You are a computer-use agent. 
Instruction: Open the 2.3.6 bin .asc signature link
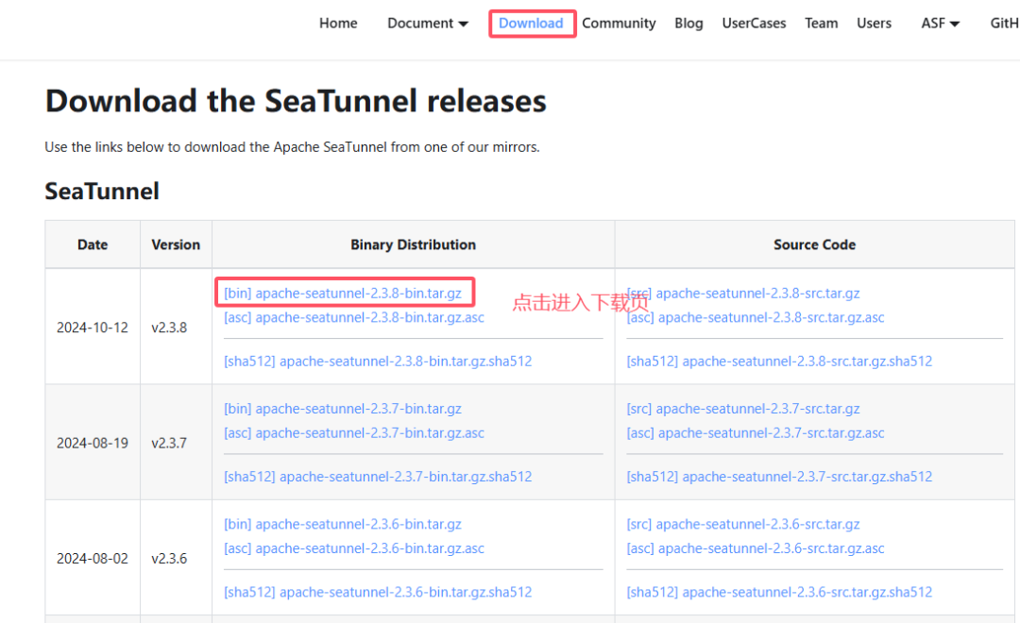click(x=354, y=548)
